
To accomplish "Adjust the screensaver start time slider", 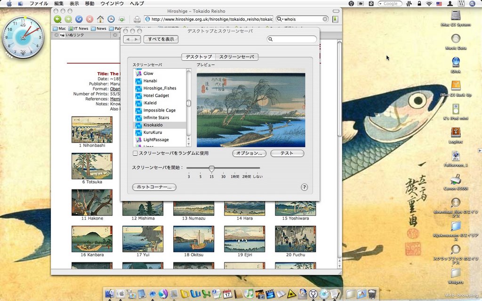I will coord(211,168).
